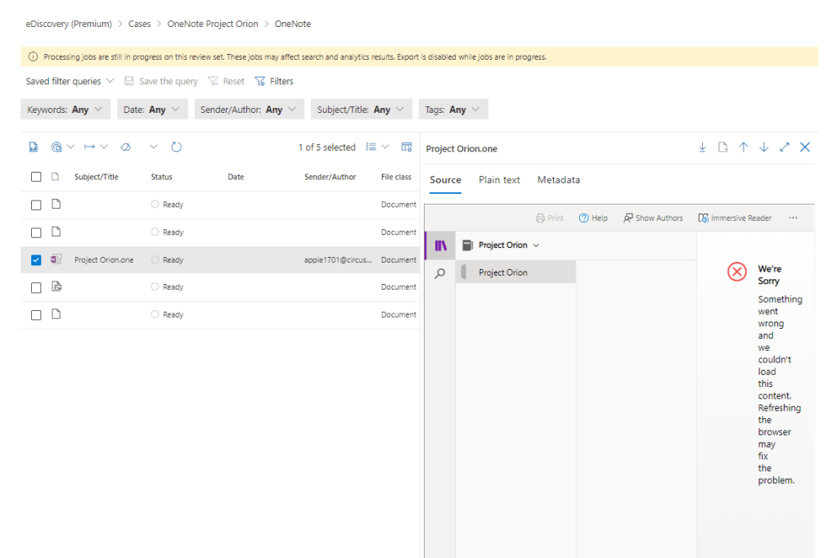Navigate to Cases in the breadcrumb
The image size is (837, 558).
click(140, 24)
